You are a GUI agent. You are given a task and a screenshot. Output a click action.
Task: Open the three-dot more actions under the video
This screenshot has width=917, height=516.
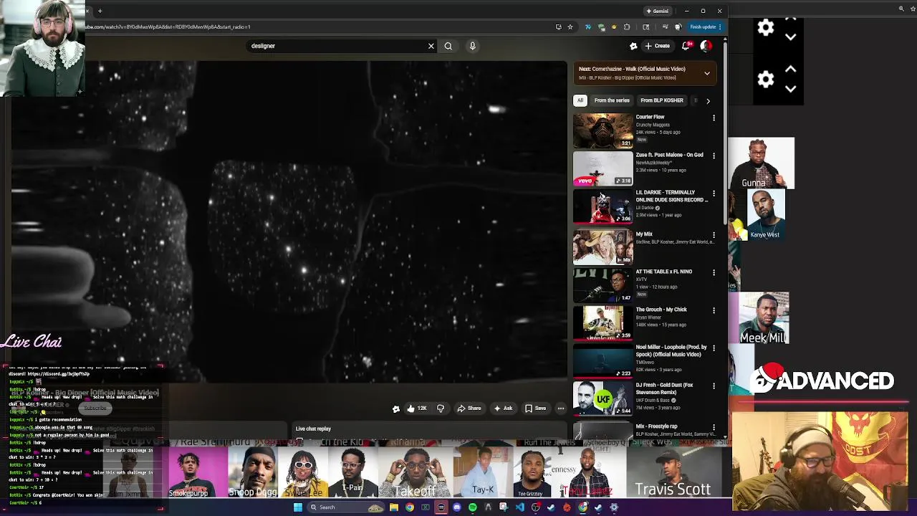(x=561, y=408)
